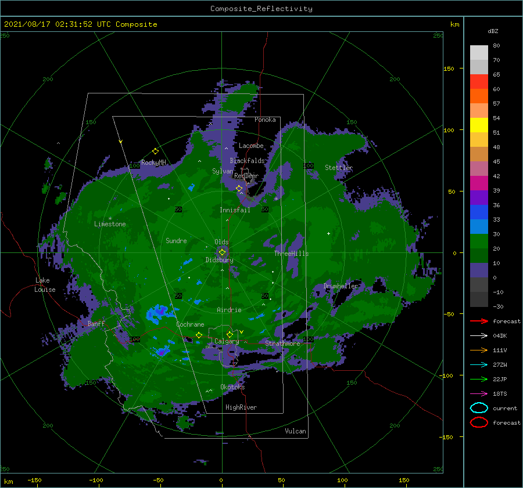Click the red forecast ellipse legend icon

point(479,422)
